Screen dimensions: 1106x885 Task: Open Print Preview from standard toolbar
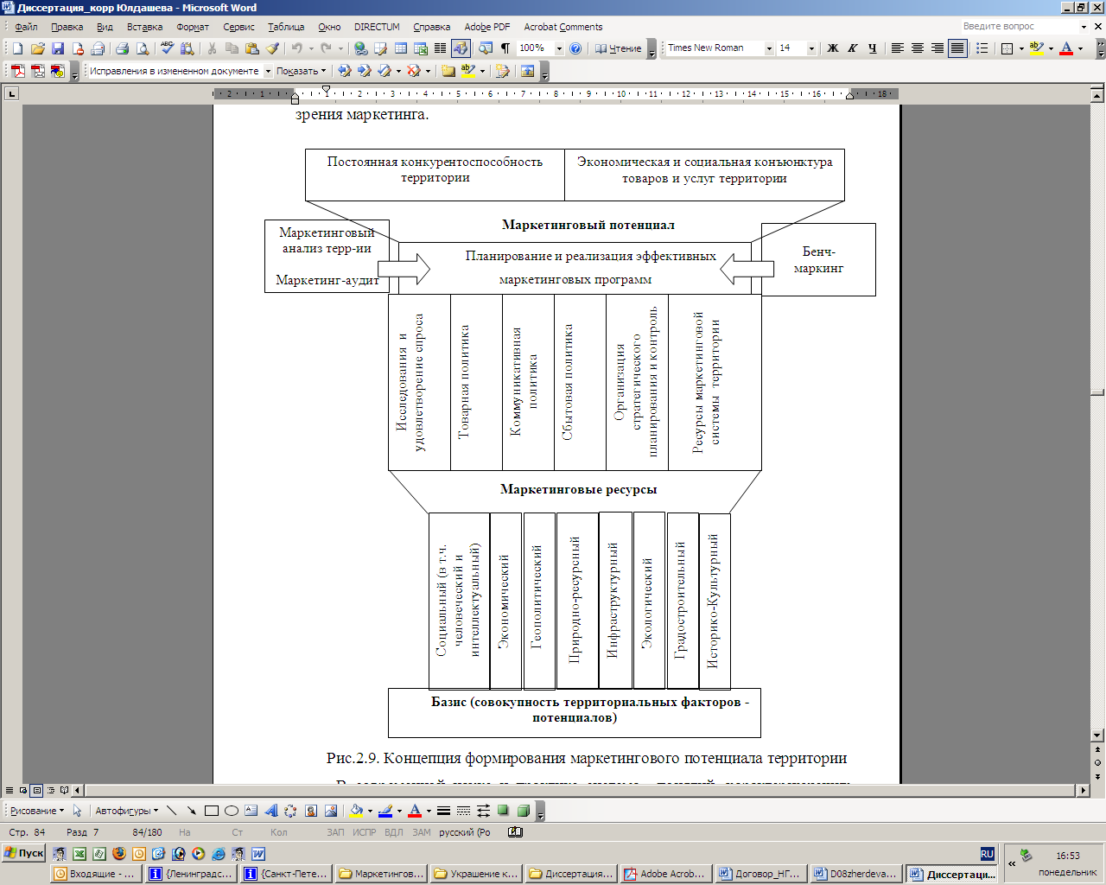[x=142, y=48]
